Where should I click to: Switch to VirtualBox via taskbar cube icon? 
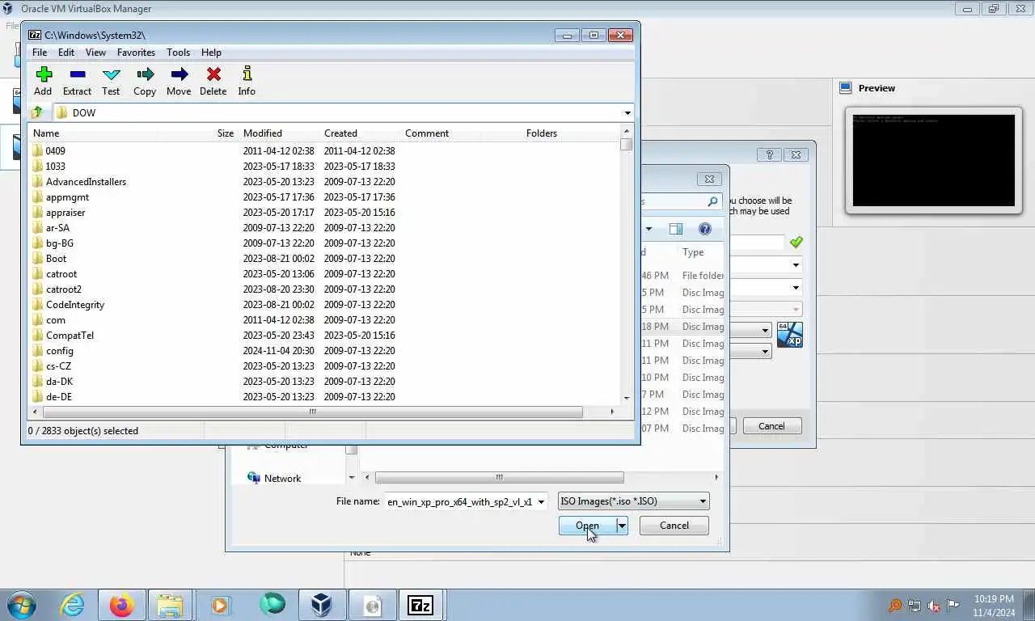pos(321,606)
